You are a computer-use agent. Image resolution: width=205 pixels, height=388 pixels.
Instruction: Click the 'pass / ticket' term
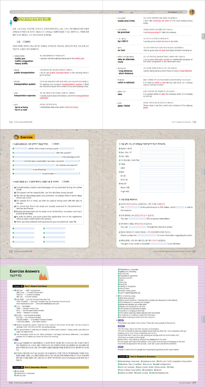click(x=124, y=106)
